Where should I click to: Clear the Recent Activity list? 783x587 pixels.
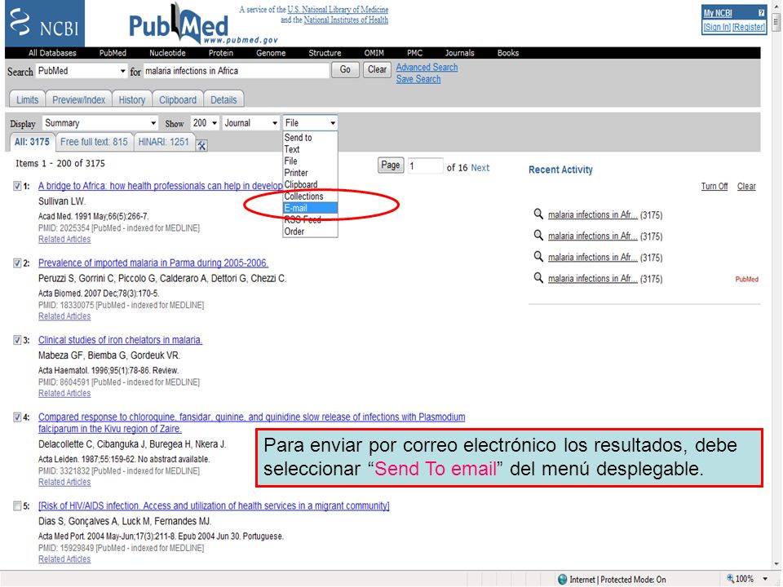point(746,186)
